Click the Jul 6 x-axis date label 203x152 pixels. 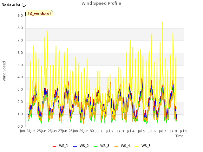[152, 131]
